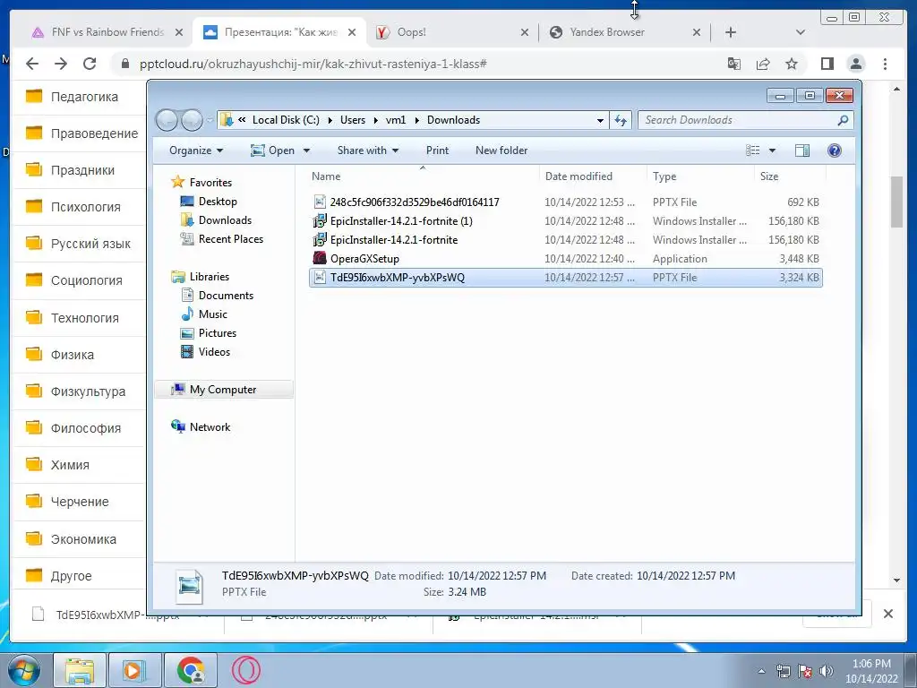Select file 248c5fc906f332d3529be46df0164117
Viewport: 917px width, 688px height.
click(566, 202)
